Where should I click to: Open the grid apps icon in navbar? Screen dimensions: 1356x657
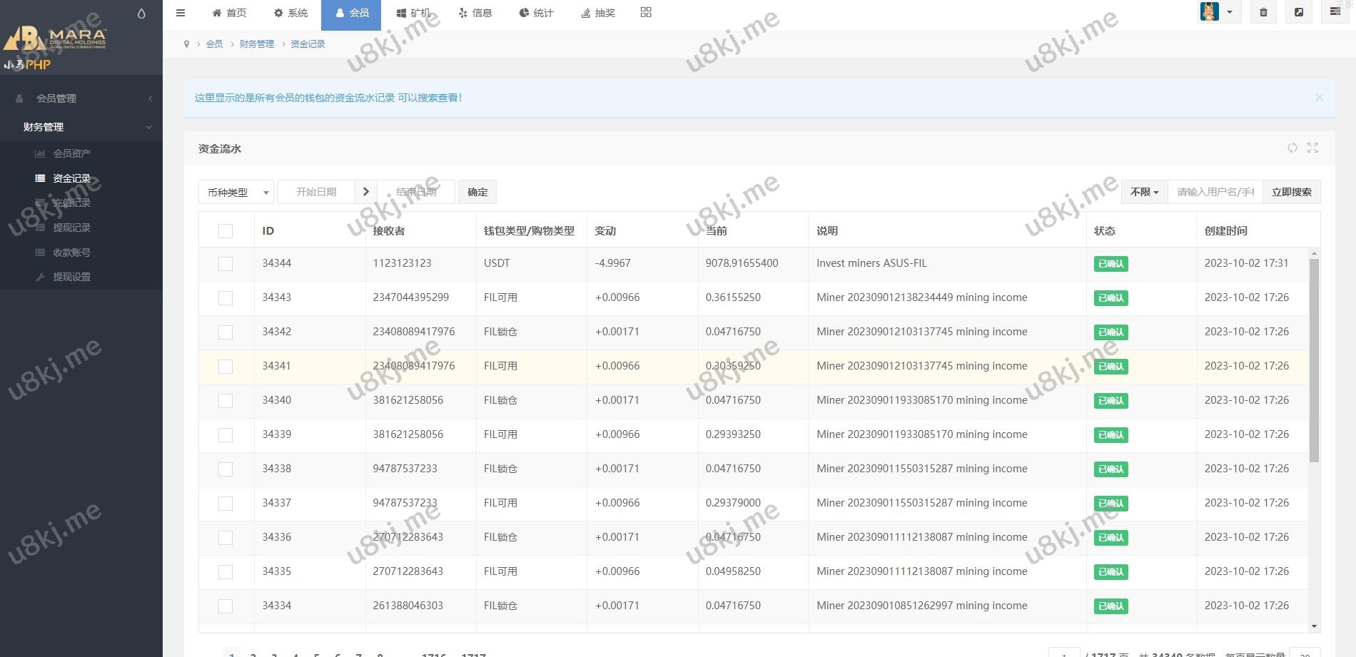[x=646, y=12]
